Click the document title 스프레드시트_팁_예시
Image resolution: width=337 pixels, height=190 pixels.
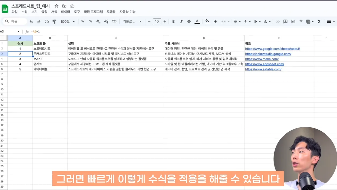31,6
